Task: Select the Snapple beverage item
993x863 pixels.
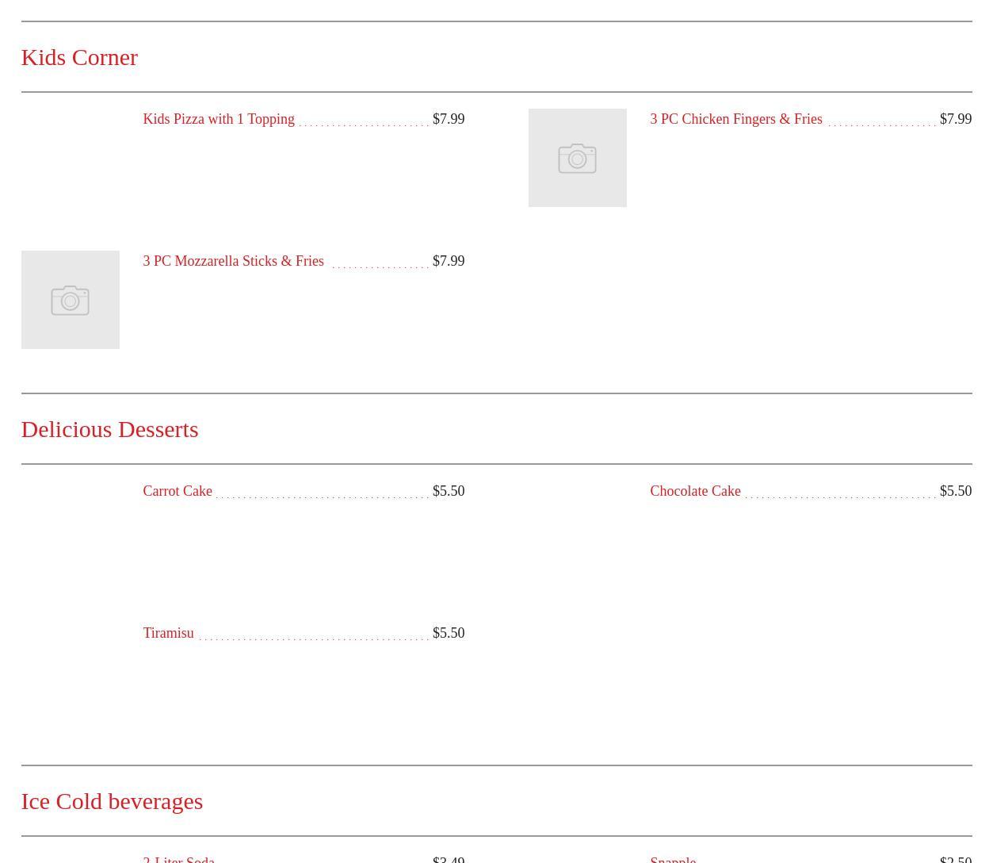Action: pyautogui.click(x=673, y=859)
